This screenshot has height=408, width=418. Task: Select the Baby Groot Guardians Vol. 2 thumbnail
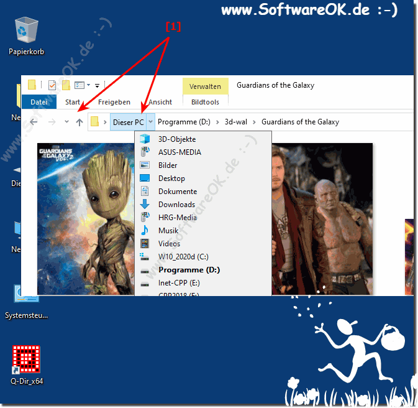pos(86,219)
